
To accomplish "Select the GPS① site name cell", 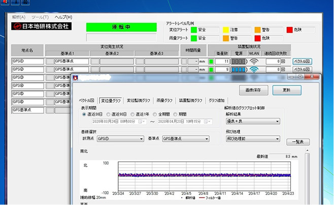I will tap(28, 61).
